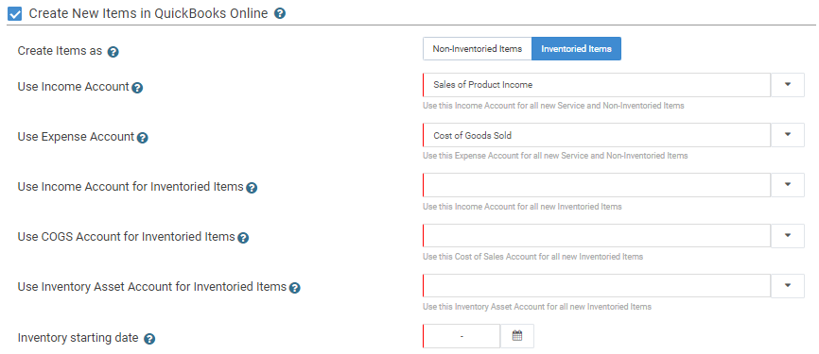Expand Cost of Goods Sold dropdown arrow
819x354 pixels.
click(x=788, y=135)
